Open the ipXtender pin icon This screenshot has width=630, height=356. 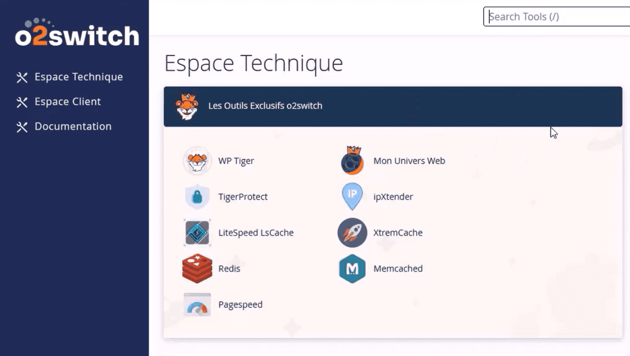(352, 197)
